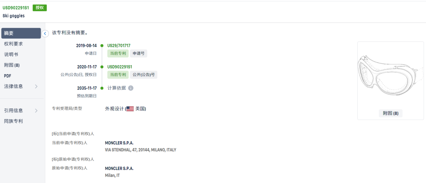Open the current assignee MONCLER S.P.A. entry
This screenshot has height=183, width=426.
[x=119, y=143]
